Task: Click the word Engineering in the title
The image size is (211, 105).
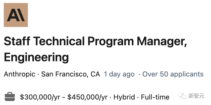Action: [36, 57]
